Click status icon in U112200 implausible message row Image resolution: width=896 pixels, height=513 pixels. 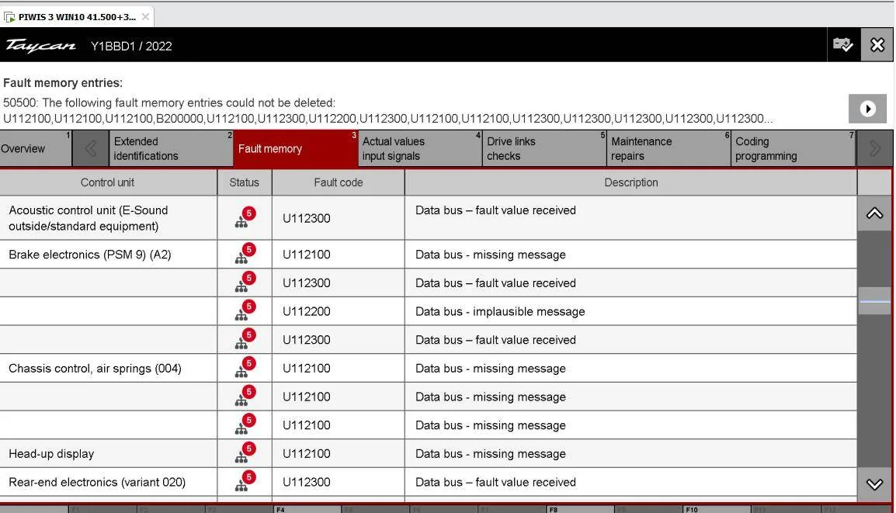click(x=245, y=310)
